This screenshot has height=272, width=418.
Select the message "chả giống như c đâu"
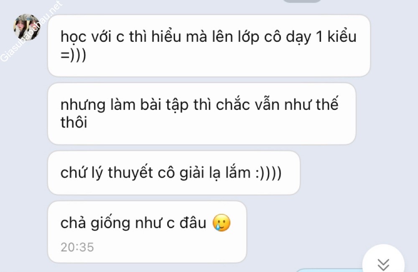(x=147, y=232)
